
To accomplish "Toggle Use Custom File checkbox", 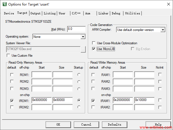I will pyautogui.click(x=8, y=55).
